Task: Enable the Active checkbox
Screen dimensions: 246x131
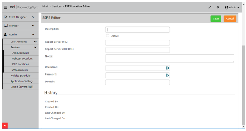Action: click(107, 36)
